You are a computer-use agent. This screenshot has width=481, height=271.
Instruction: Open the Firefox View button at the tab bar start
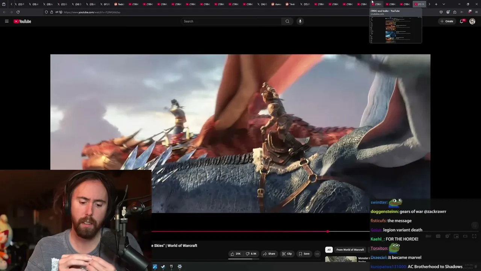click(4, 4)
